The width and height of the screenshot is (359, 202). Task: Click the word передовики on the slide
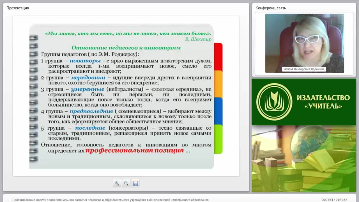click(88, 77)
